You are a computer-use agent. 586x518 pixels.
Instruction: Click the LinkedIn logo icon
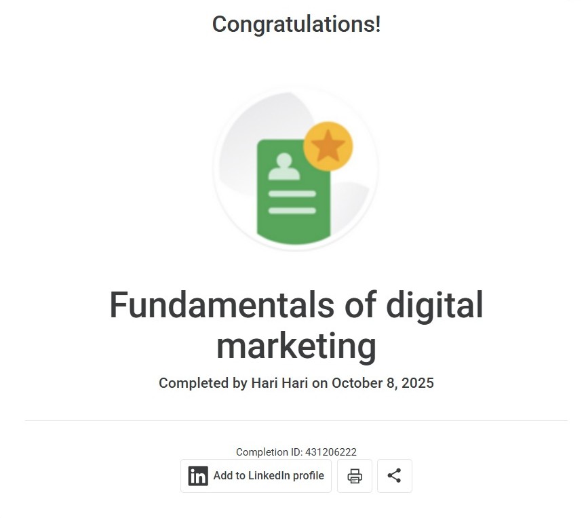[197, 476]
